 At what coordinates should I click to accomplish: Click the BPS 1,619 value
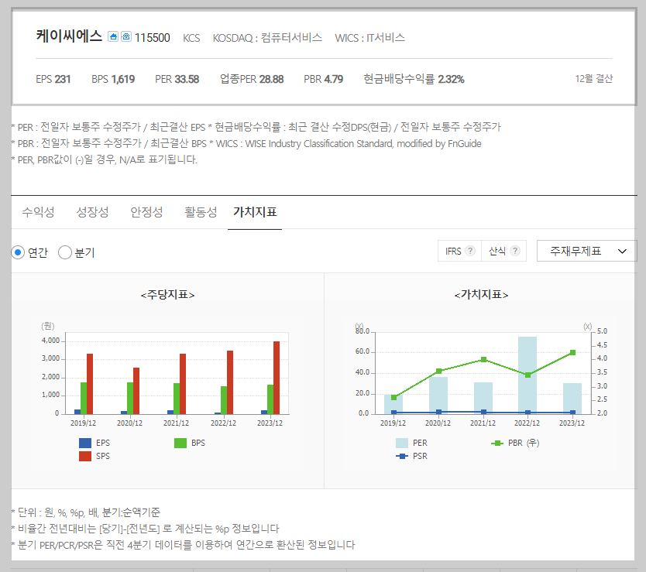click(x=113, y=79)
